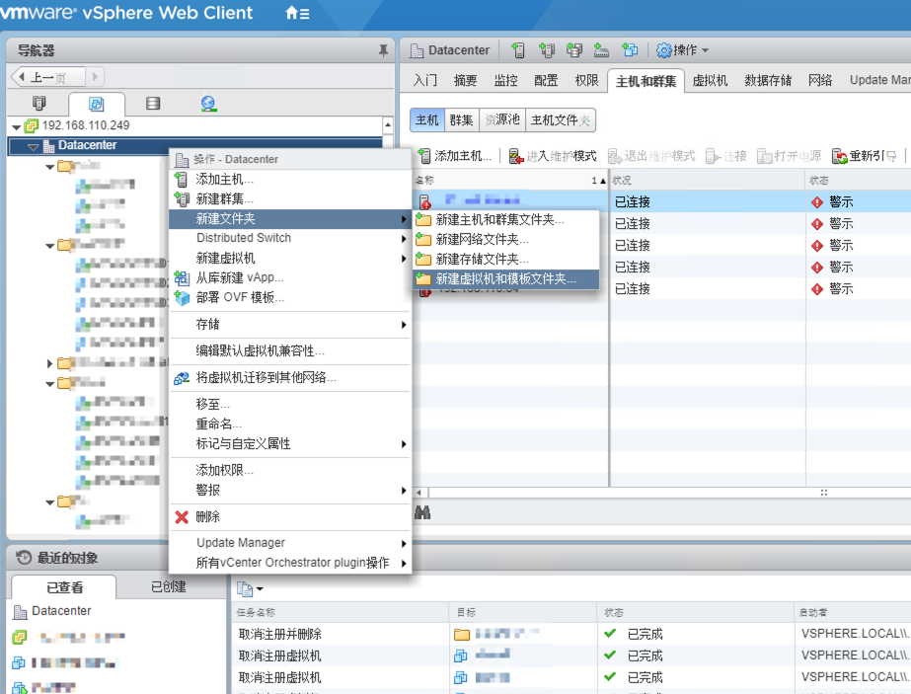The height and width of the screenshot is (694, 911).
Task: Switch to the Networking navigator view icon
Action: click(208, 103)
